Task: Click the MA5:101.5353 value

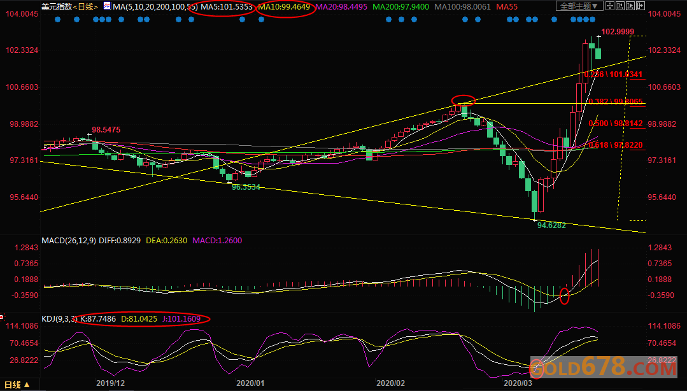Action: [227, 6]
